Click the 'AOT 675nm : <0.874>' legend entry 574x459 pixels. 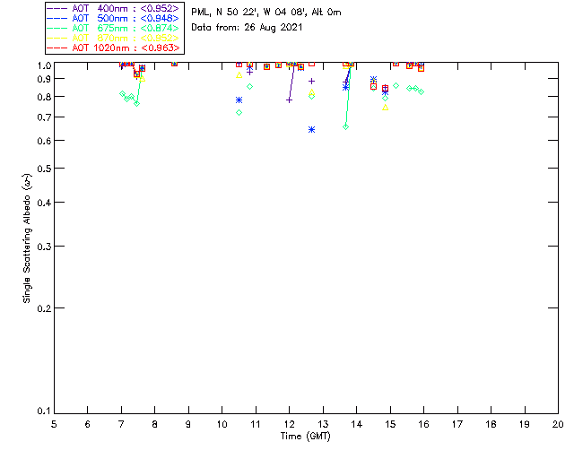(x=113, y=28)
